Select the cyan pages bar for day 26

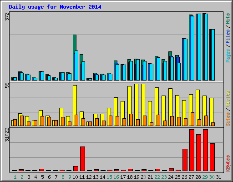point(186,60)
